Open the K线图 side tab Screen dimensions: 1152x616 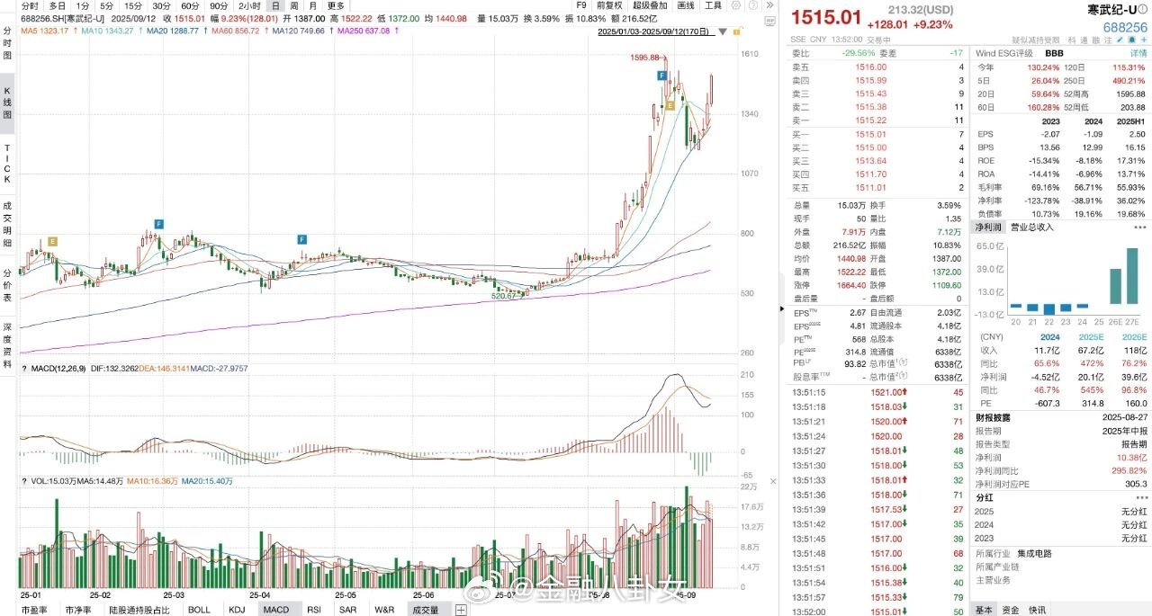[x=7, y=103]
